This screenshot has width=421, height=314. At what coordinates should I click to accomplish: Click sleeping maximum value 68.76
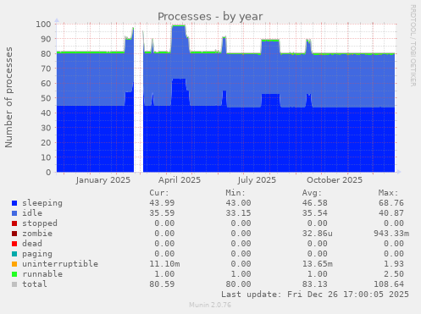click(x=391, y=203)
